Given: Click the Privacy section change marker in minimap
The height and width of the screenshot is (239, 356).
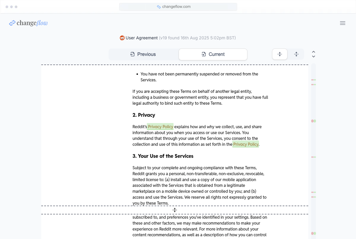Looking at the screenshot, I should click(314, 121).
